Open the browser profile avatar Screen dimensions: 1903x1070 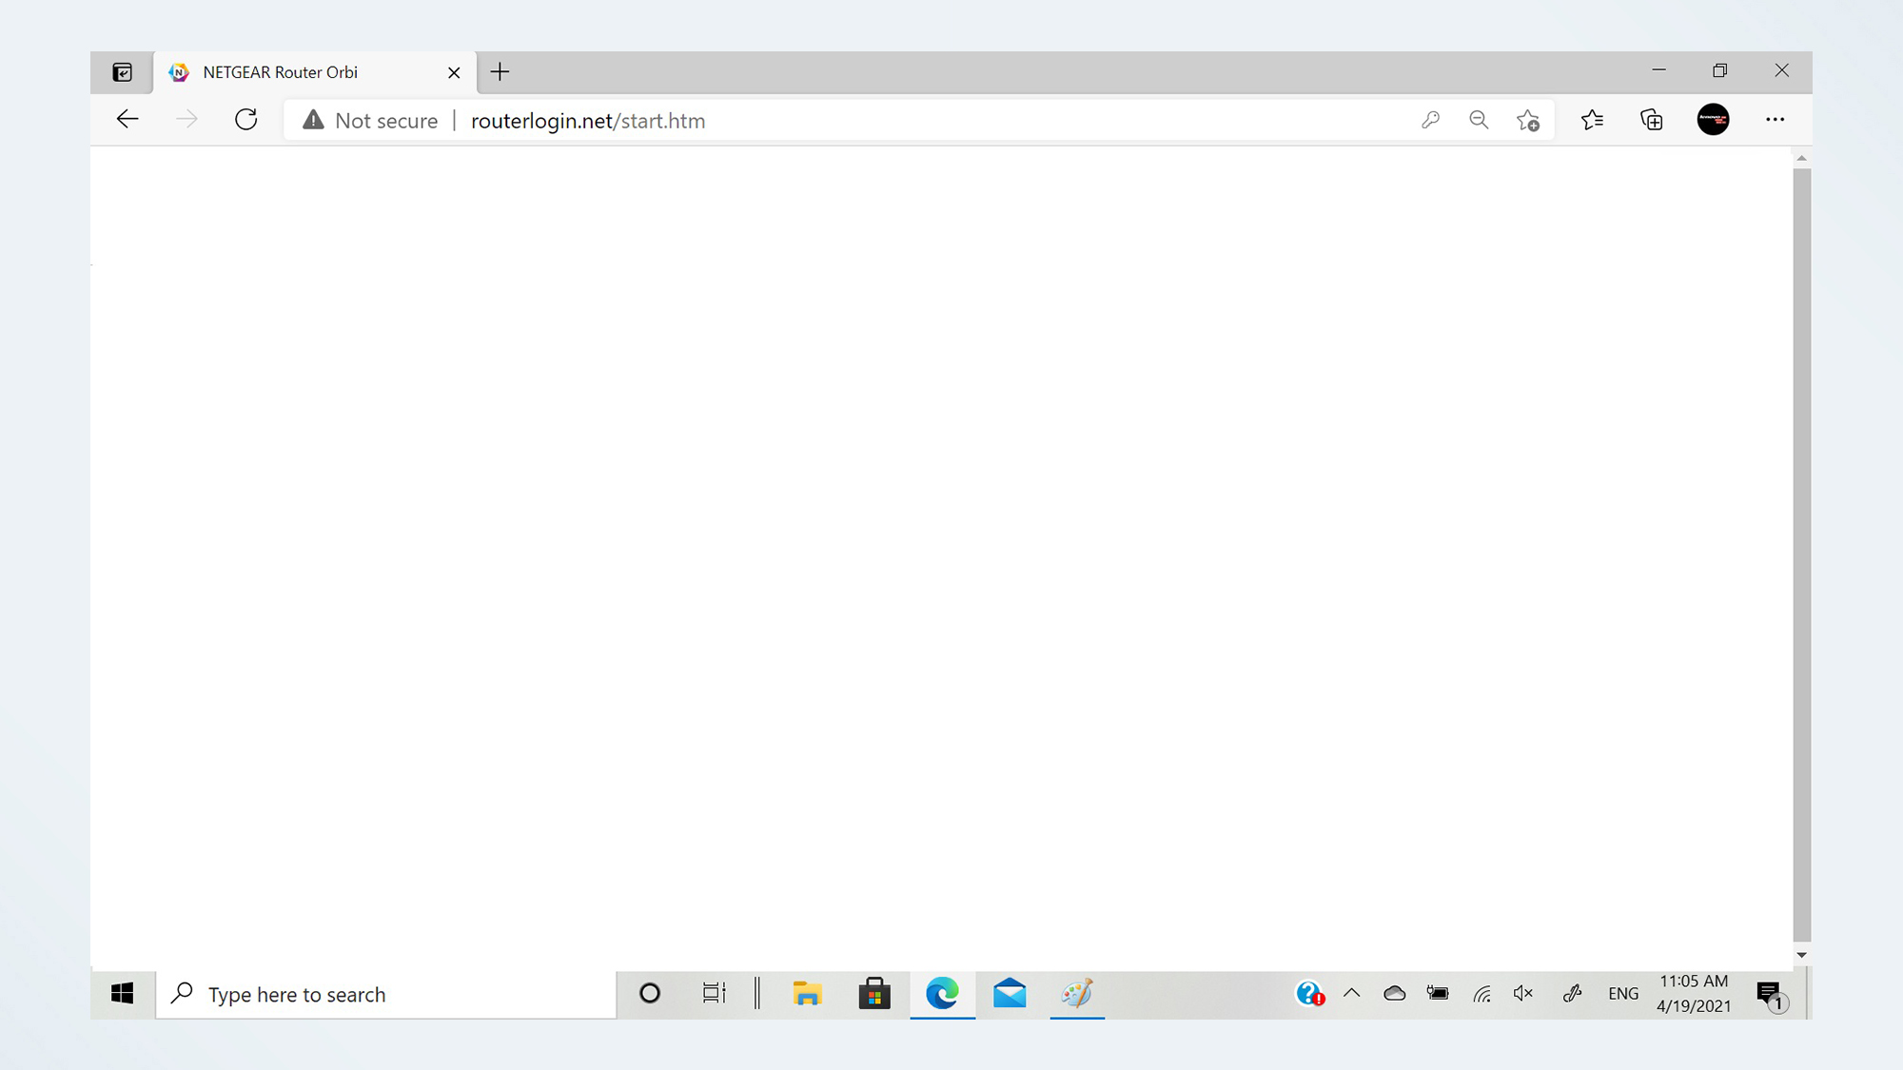(1713, 120)
